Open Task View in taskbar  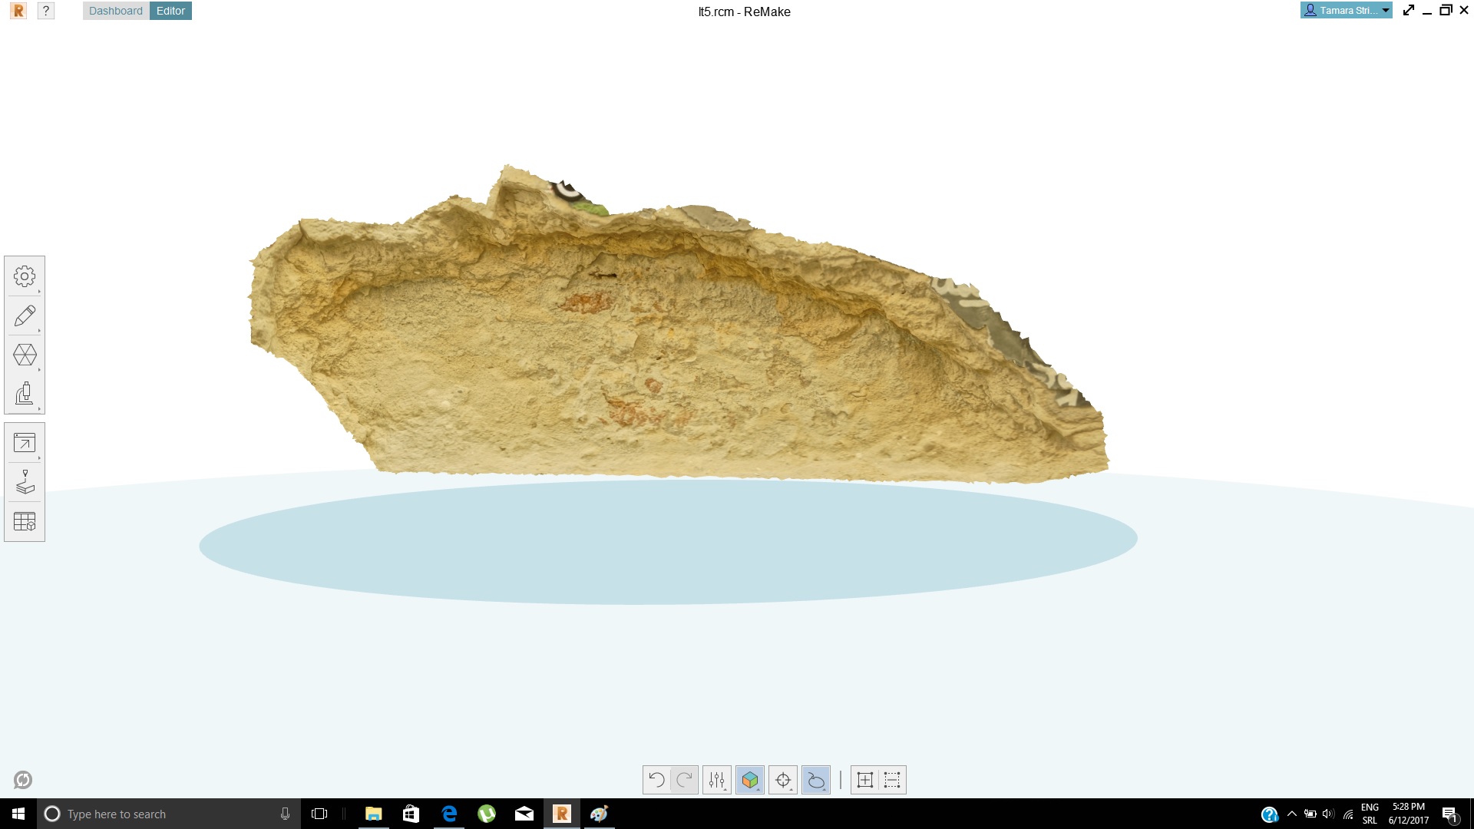coord(319,814)
